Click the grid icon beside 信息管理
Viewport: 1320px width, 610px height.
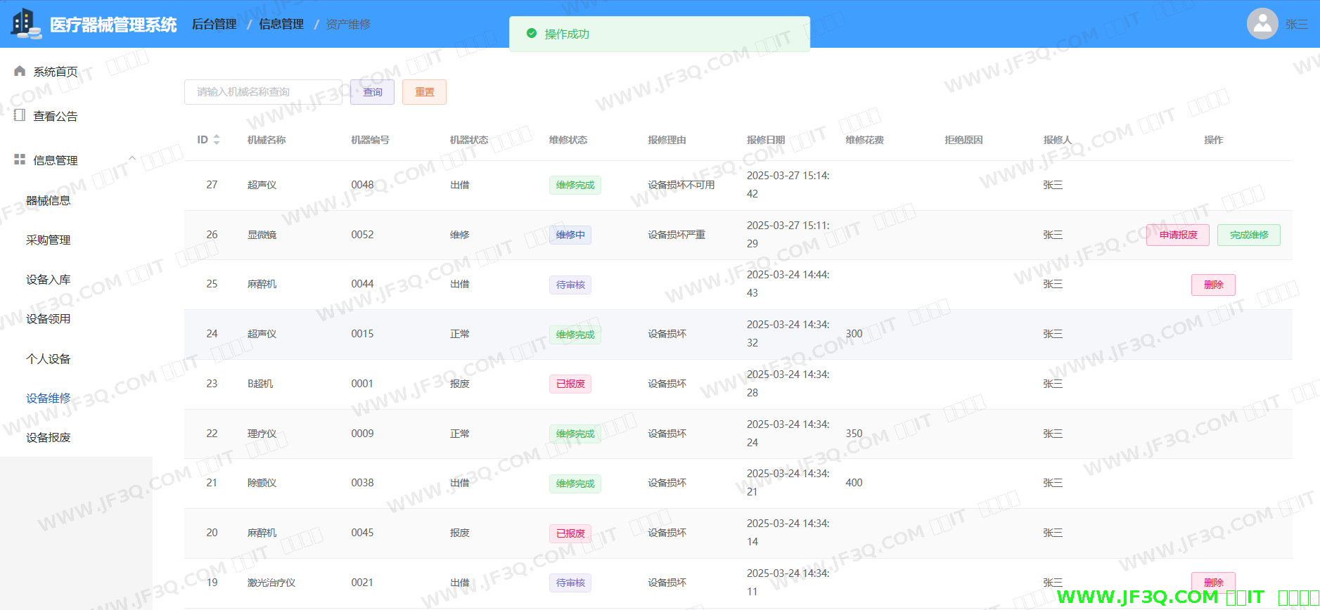coord(20,160)
